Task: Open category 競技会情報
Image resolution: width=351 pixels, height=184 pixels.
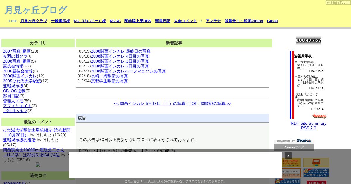Action: [x=13, y=66]
